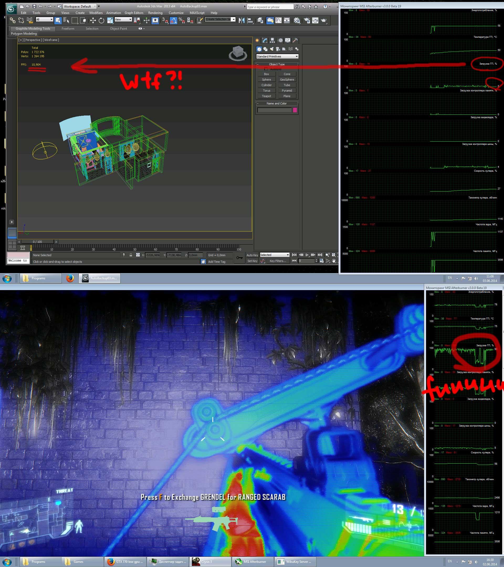Open Render Setup teapot icon
This screenshot has width=504, height=567.
click(x=307, y=20)
